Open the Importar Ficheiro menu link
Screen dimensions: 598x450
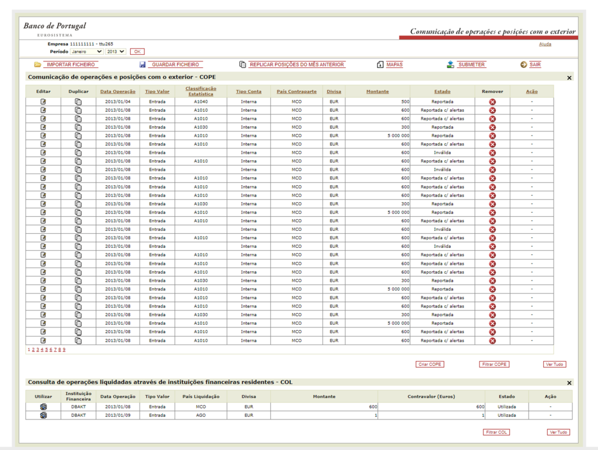click(x=71, y=64)
